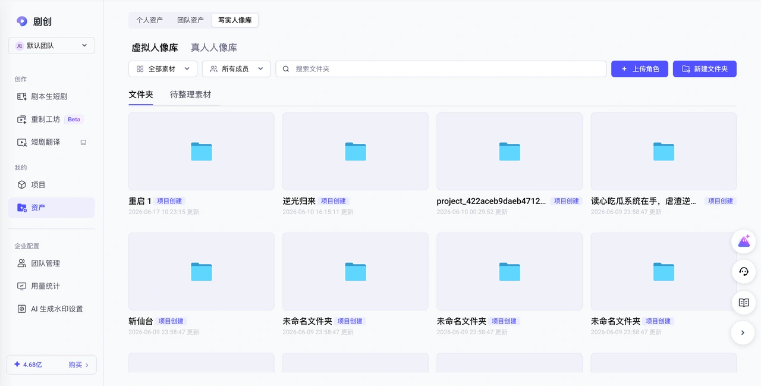Screen dimensions: 761x386
Task: Click the 重制工坊 icon
Action: click(x=22, y=120)
